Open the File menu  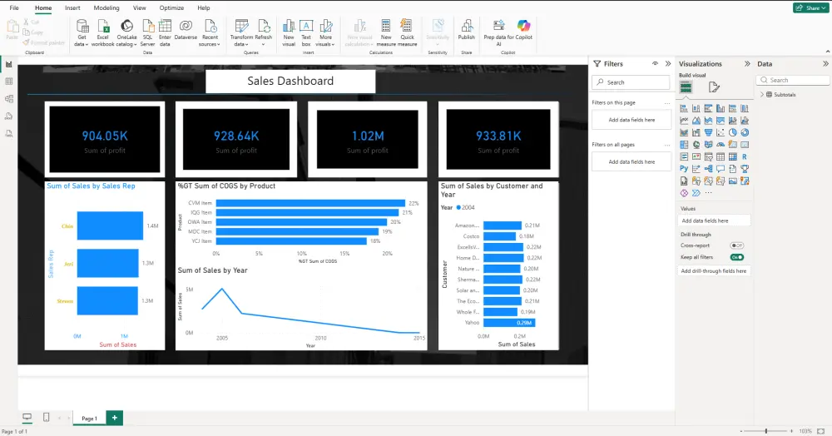pyautogui.click(x=14, y=8)
